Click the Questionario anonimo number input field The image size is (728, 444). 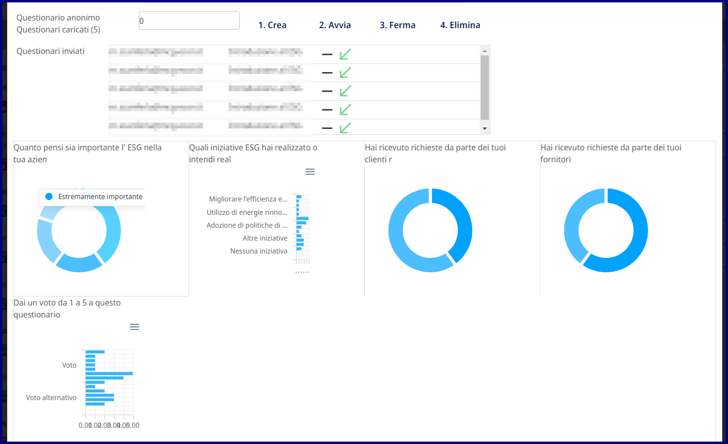(x=189, y=21)
